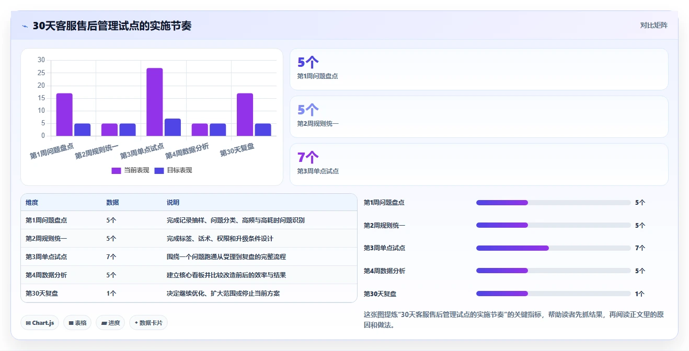This screenshot has height=351, width=689.
Task: Click the Chart.js tag chip
Action: click(40, 323)
